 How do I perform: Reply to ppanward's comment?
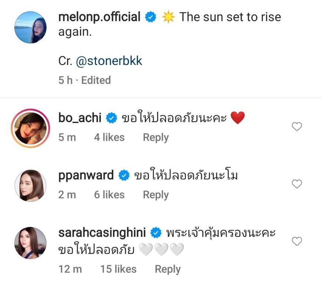point(156,195)
